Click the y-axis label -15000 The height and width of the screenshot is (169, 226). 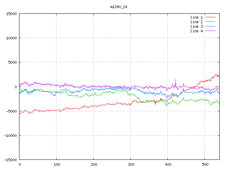(x=10, y=160)
